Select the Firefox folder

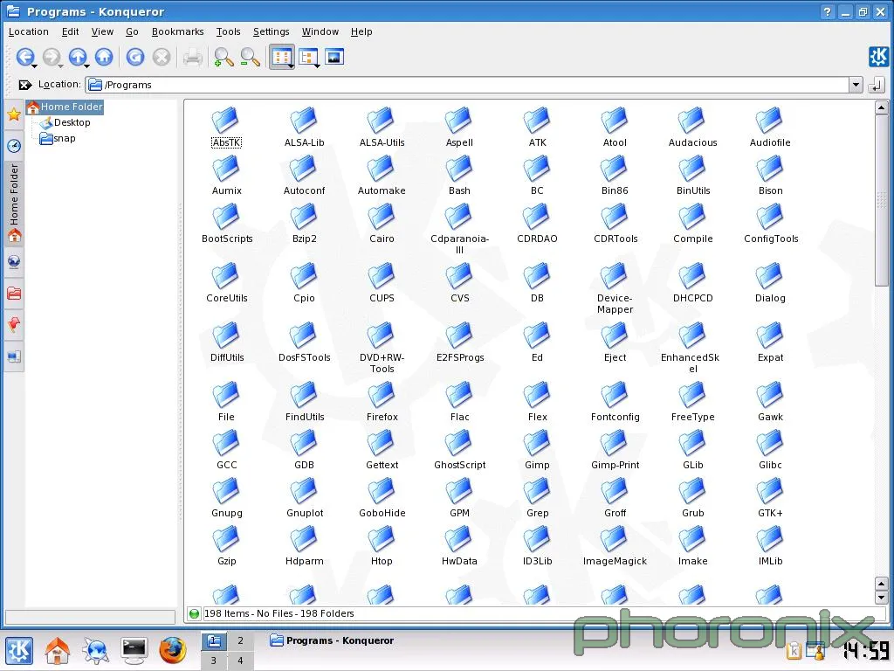(x=382, y=402)
